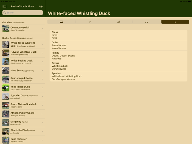Open White-faced Whistling Duck entry

pyautogui.click(x=22, y=44)
